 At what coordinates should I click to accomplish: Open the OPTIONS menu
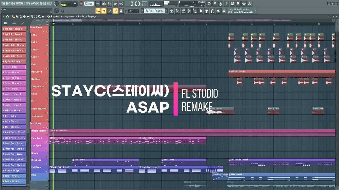point(35,4)
